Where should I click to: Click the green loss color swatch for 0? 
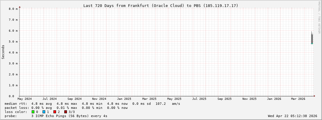pyautogui.click(x=33, y=112)
